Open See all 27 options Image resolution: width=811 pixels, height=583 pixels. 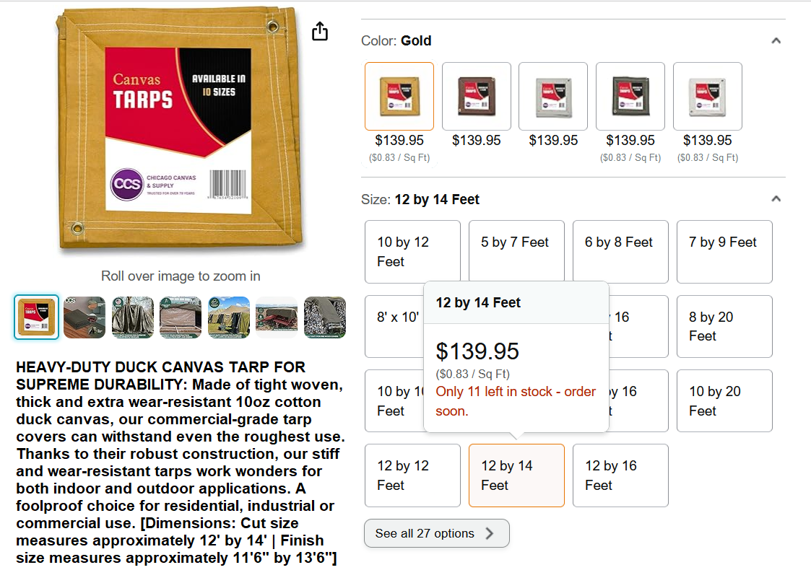pyautogui.click(x=436, y=533)
